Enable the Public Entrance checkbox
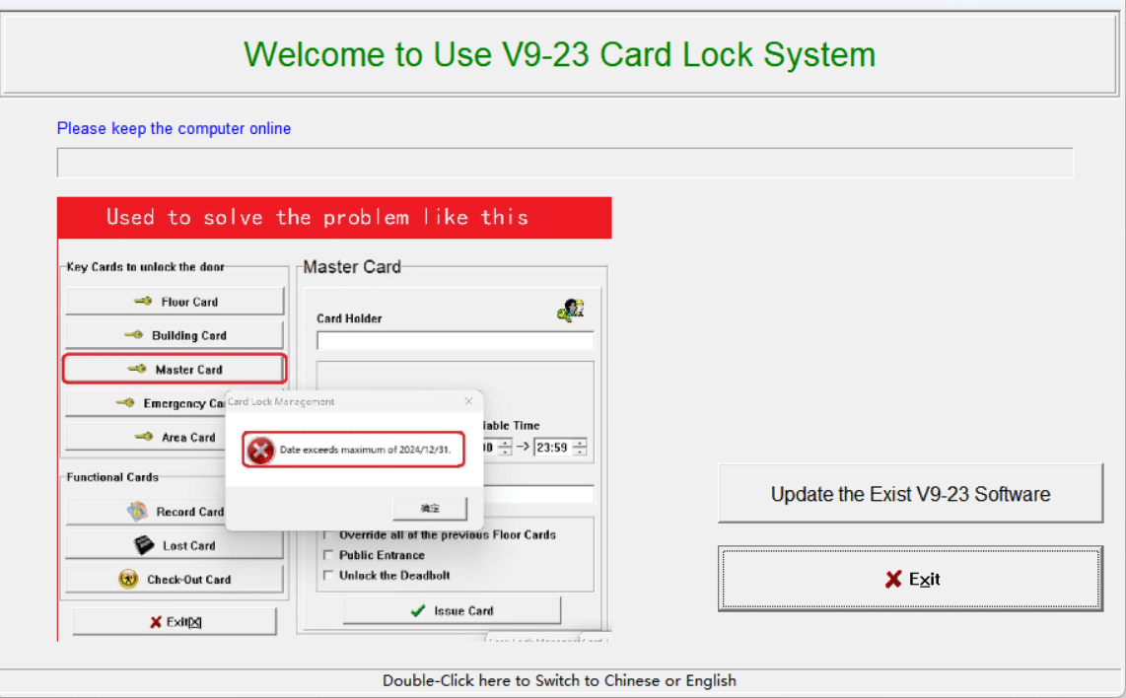 328,555
